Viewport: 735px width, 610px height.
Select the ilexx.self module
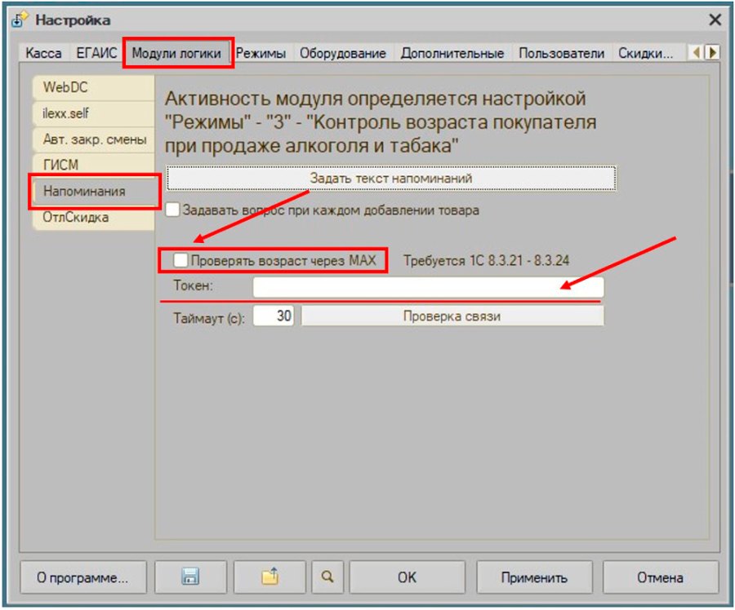pos(94,113)
